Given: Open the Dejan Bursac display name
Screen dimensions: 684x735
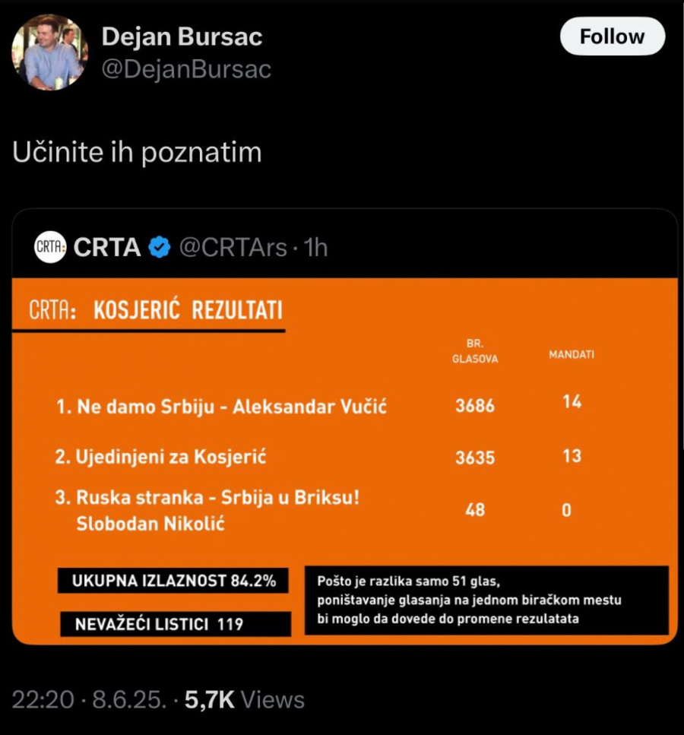Looking at the screenshot, I should (182, 36).
